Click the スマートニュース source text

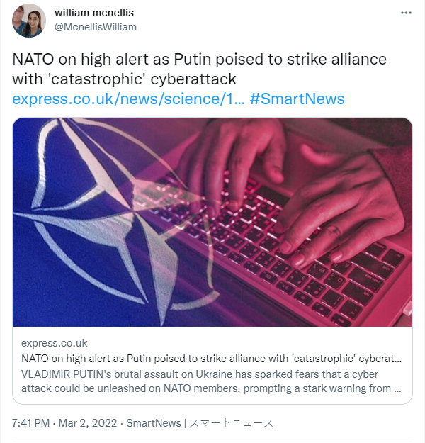point(232,423)
